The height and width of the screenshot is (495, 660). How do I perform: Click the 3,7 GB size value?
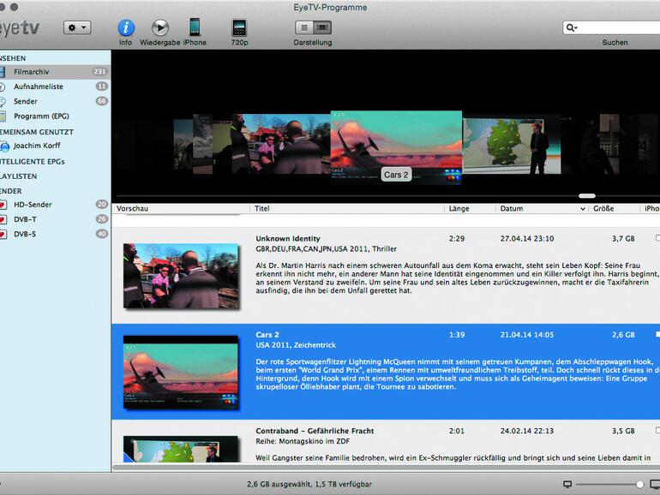623,238
